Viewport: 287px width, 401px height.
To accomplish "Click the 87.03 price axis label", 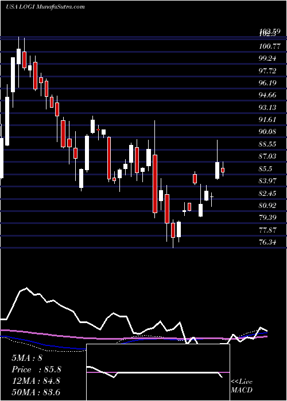I will click(267, 156).
